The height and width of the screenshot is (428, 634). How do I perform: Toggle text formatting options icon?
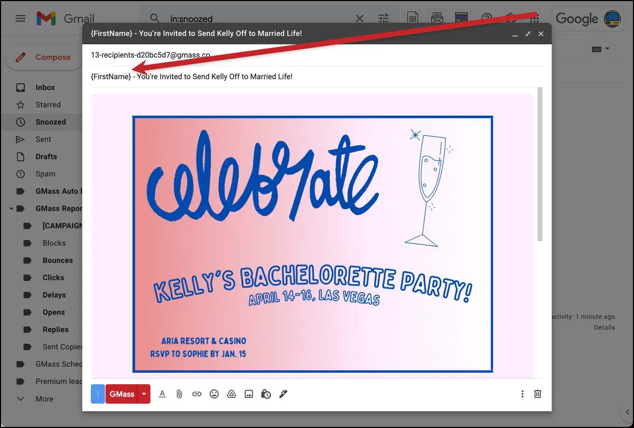(162, 394)
